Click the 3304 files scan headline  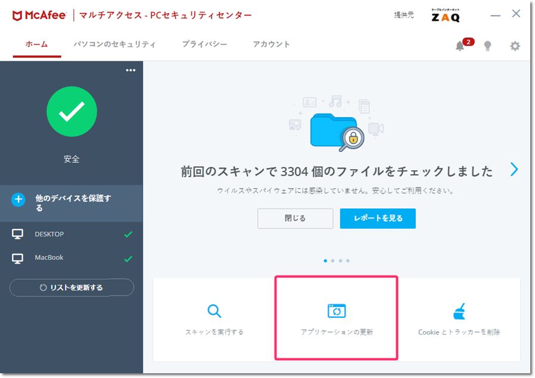point(337,171)
